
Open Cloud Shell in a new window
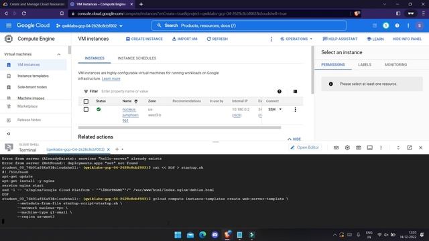410,147
